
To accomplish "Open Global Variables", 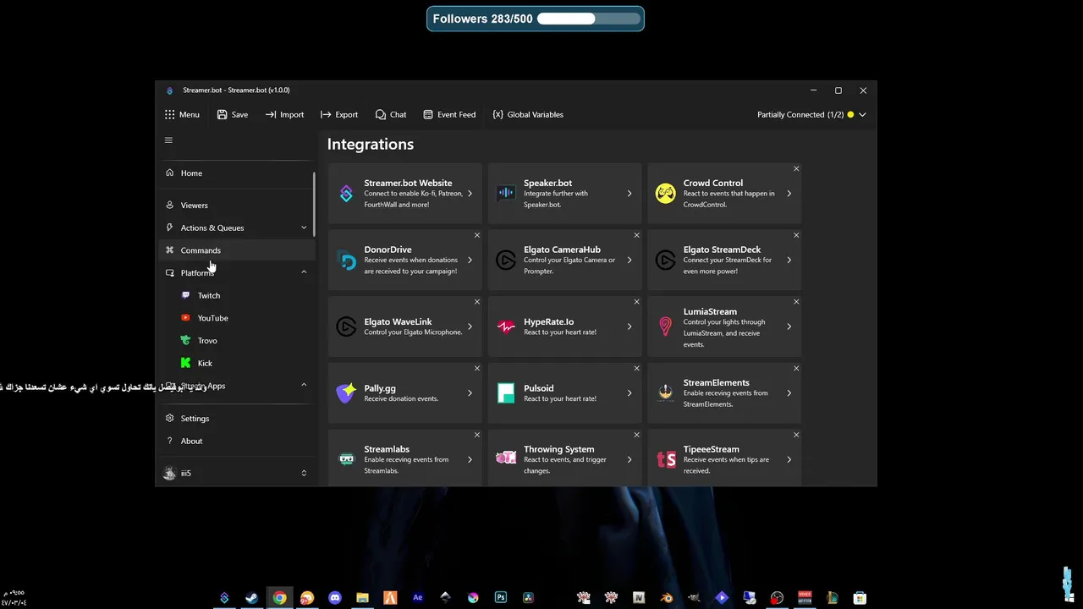I will point(528,114).
